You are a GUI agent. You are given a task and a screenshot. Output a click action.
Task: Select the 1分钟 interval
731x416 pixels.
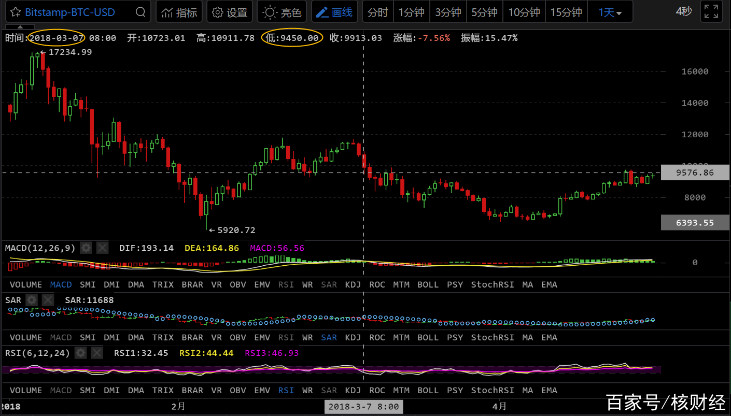[x=412, y=12]
